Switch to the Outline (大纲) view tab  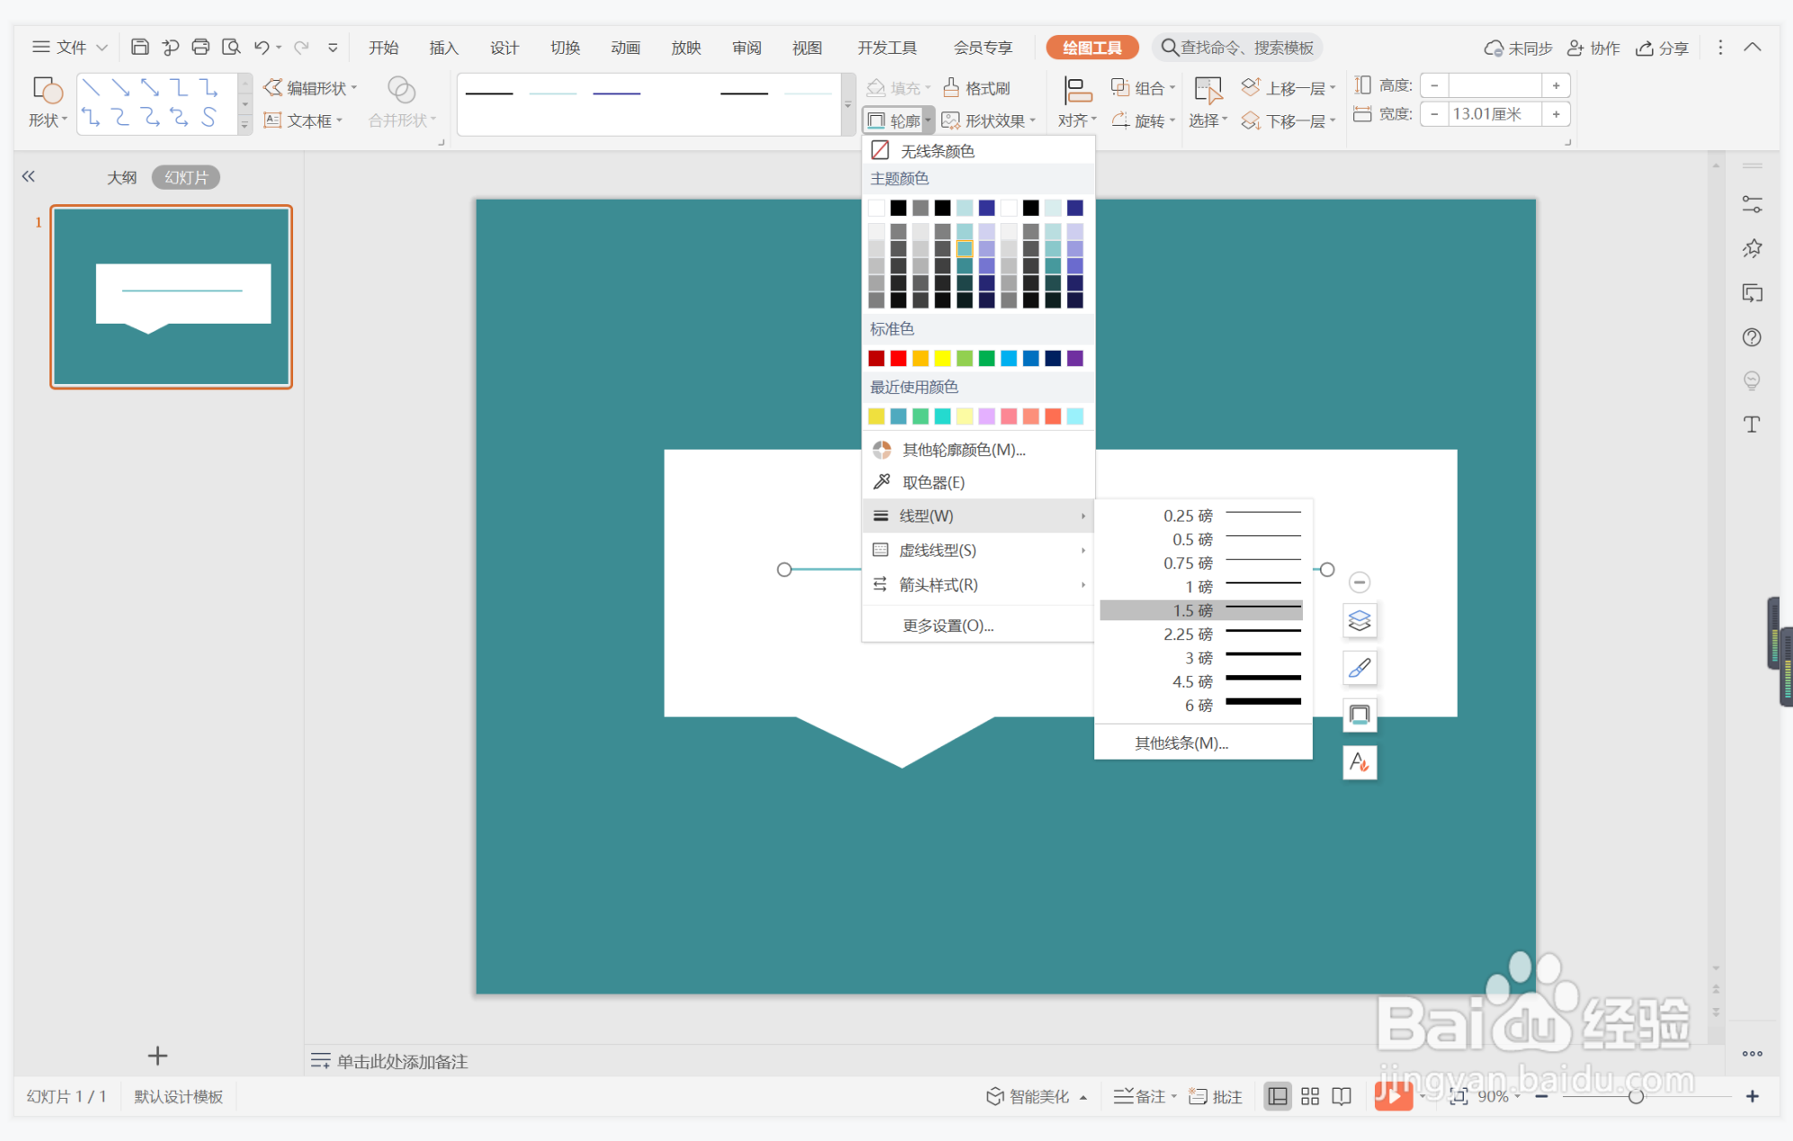point(121,177)
